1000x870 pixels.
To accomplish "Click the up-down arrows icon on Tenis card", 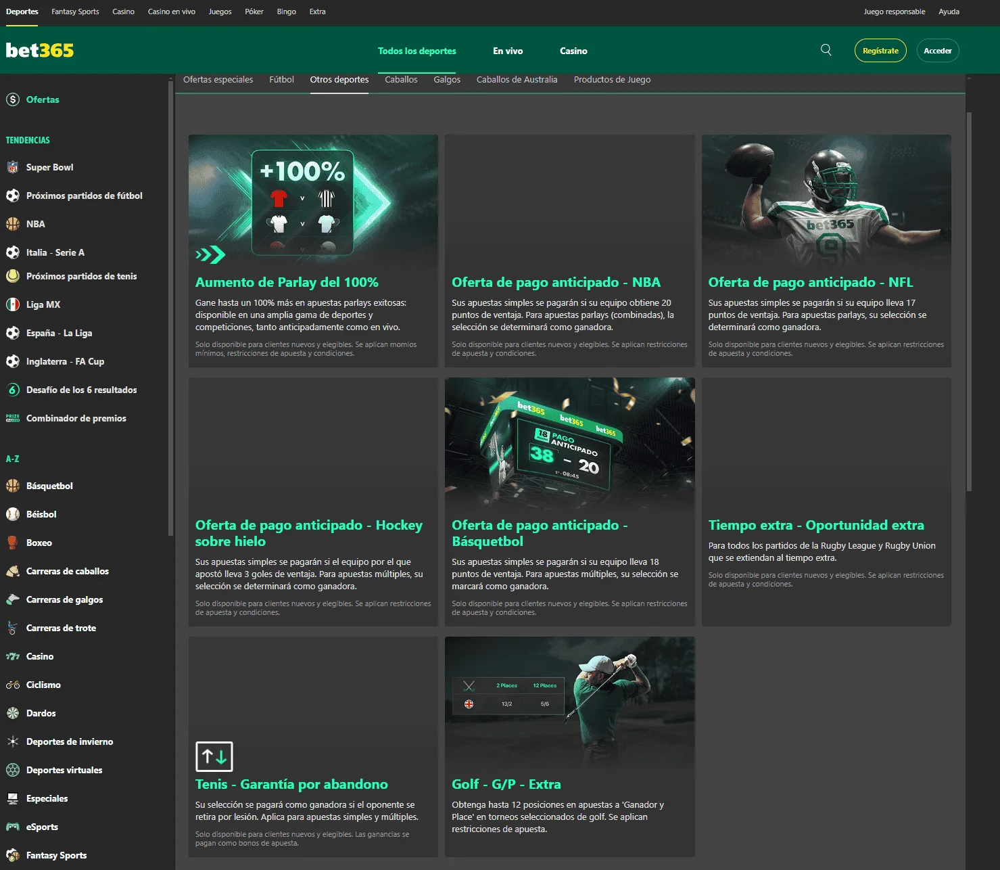I will 214,756.
